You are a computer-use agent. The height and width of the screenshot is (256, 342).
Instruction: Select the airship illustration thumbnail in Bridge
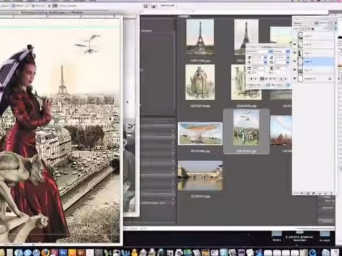tap(200, 134)
